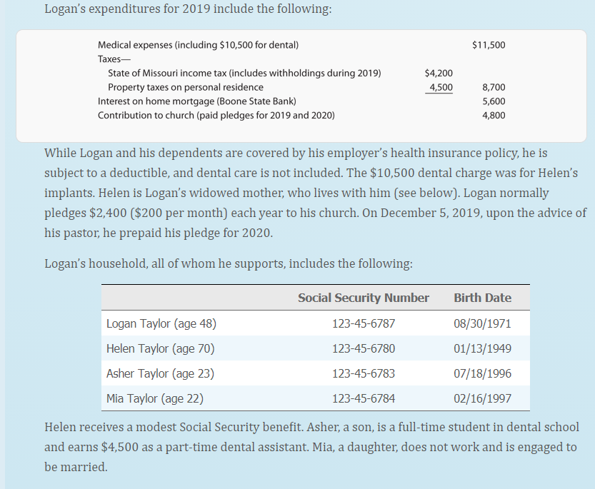This screenshot has height=489, width=595.
Task: Click the Property taxes on personal residence line
Action: [186, 87]
